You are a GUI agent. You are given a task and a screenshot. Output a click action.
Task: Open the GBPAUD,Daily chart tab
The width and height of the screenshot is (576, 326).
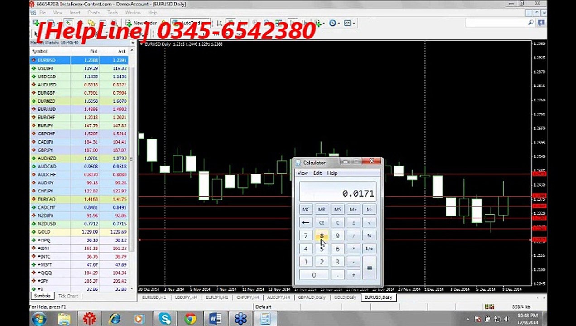pos(312,297)
